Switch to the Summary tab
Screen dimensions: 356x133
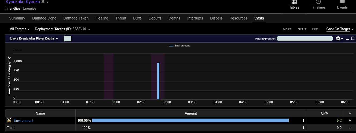point(17,18)
